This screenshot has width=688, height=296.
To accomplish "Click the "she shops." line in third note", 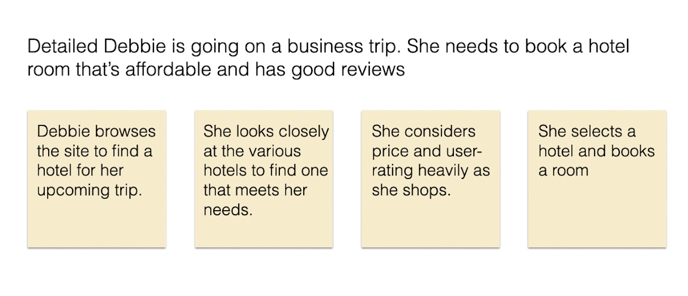I will pyautogui.click(x=411, y=190).
